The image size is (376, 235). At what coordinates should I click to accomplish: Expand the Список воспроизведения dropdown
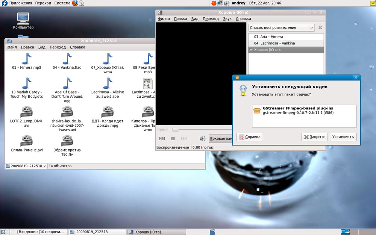click(x=311, y=27)
